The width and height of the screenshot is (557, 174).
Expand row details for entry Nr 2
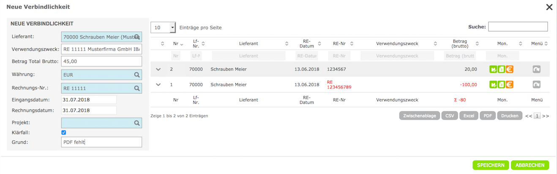[158, 69]
